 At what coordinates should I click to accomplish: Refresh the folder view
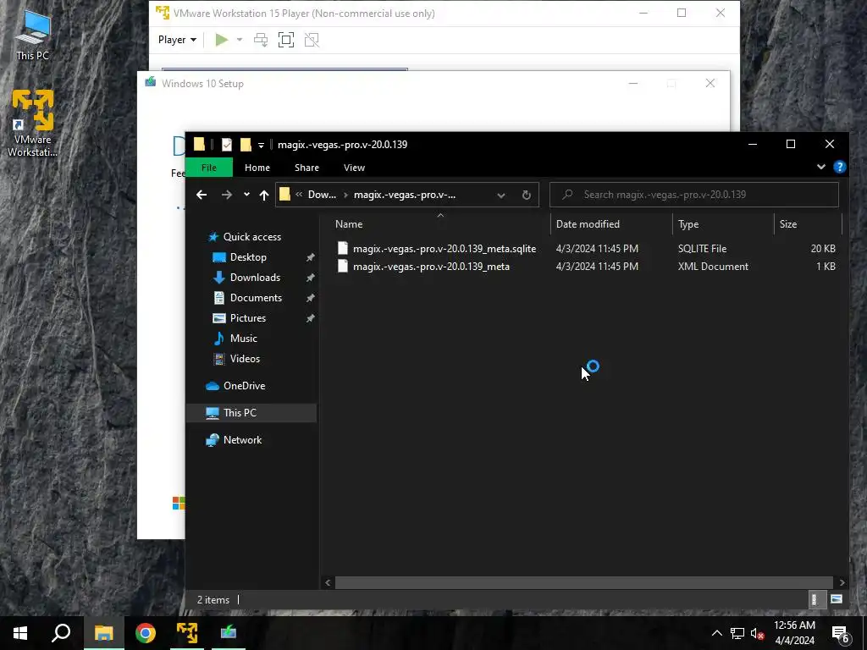pos(527,195)
